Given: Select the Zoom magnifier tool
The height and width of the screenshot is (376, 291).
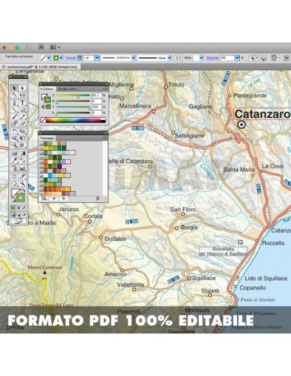Looking at the screenshot, I should click(x=23, y=183).
